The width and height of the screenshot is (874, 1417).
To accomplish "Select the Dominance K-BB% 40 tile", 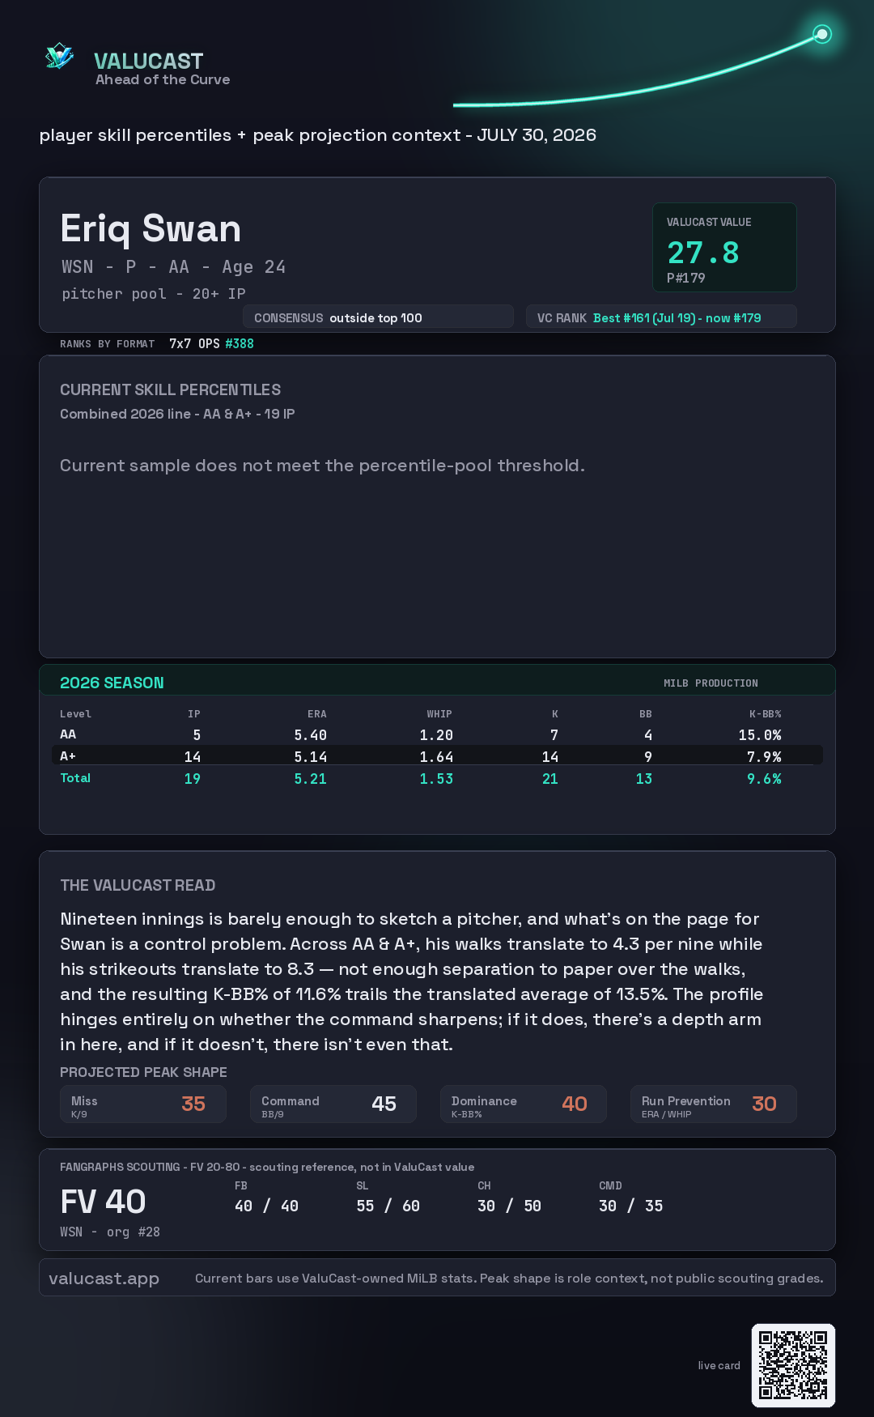I will tap(524, 1104).
